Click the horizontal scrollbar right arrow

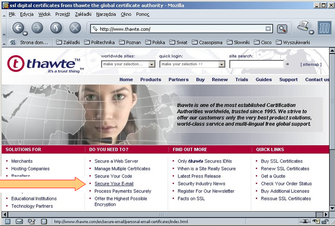click(x=326, y=214)
